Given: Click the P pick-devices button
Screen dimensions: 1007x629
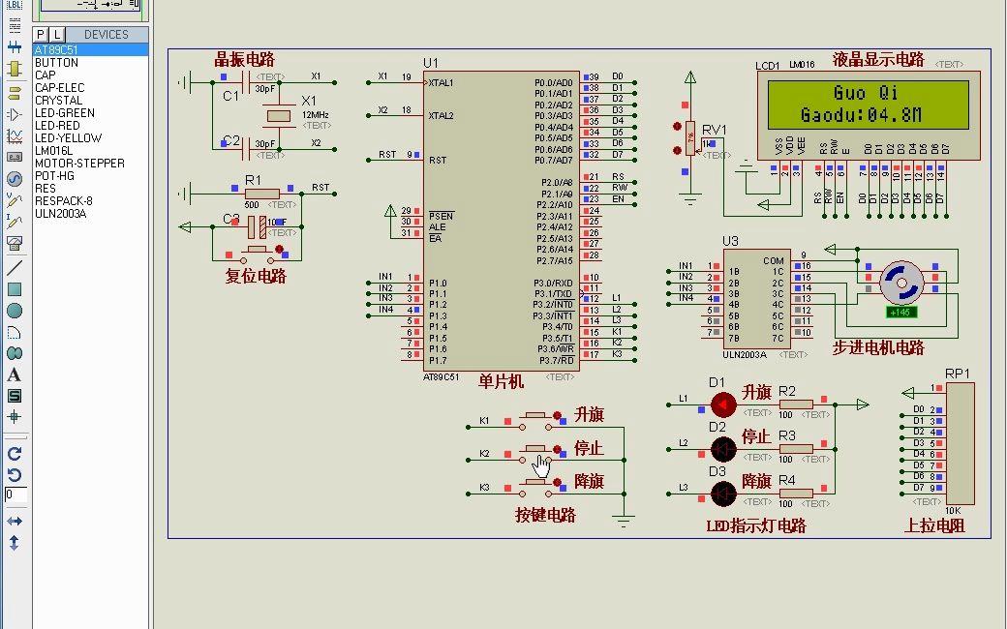Looking at the screenshot, I should [41, 35].
